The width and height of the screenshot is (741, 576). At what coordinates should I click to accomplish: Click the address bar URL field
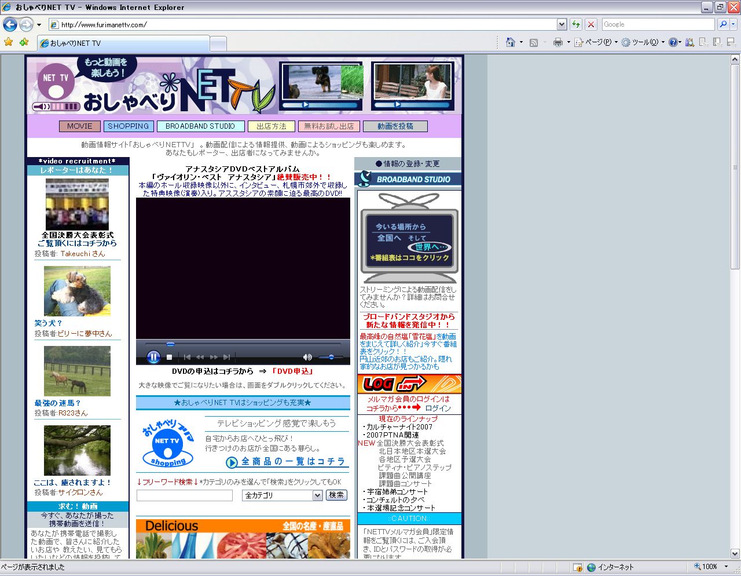(302, 24)
